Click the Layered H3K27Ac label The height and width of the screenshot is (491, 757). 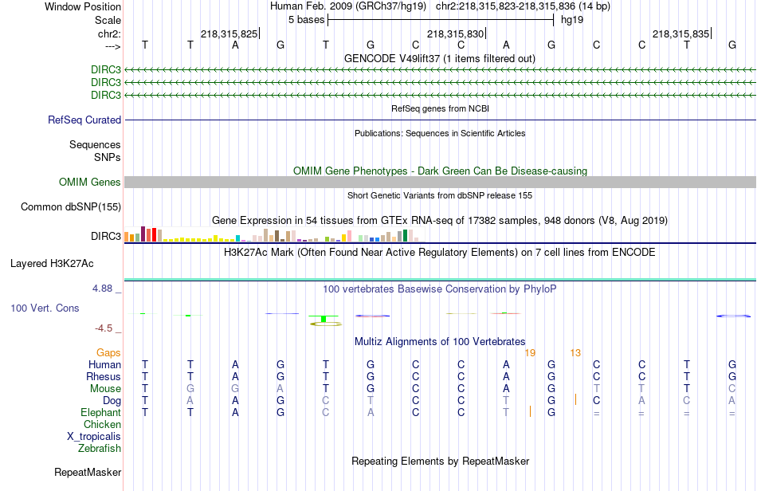point(52,264)
